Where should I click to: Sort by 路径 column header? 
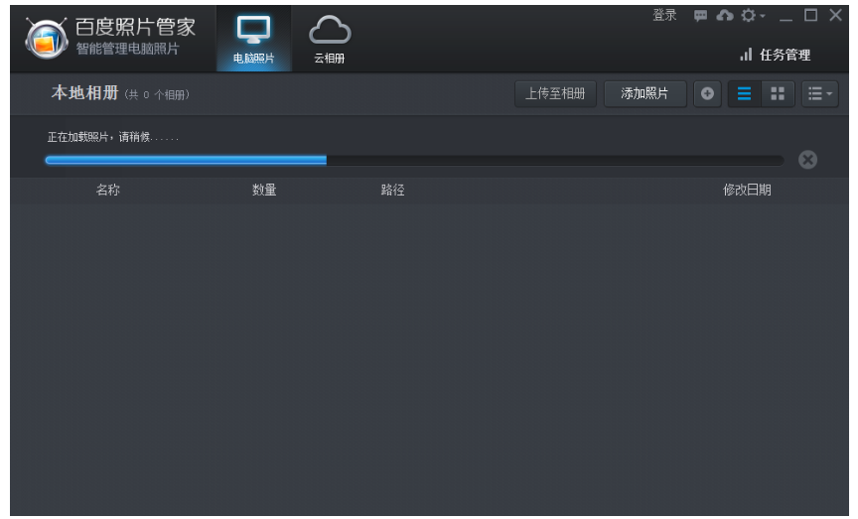[x=392, y=190]
